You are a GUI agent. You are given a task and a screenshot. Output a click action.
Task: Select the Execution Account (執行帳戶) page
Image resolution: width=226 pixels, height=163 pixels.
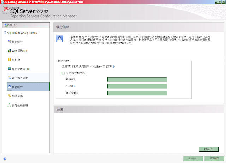(28, 87)
